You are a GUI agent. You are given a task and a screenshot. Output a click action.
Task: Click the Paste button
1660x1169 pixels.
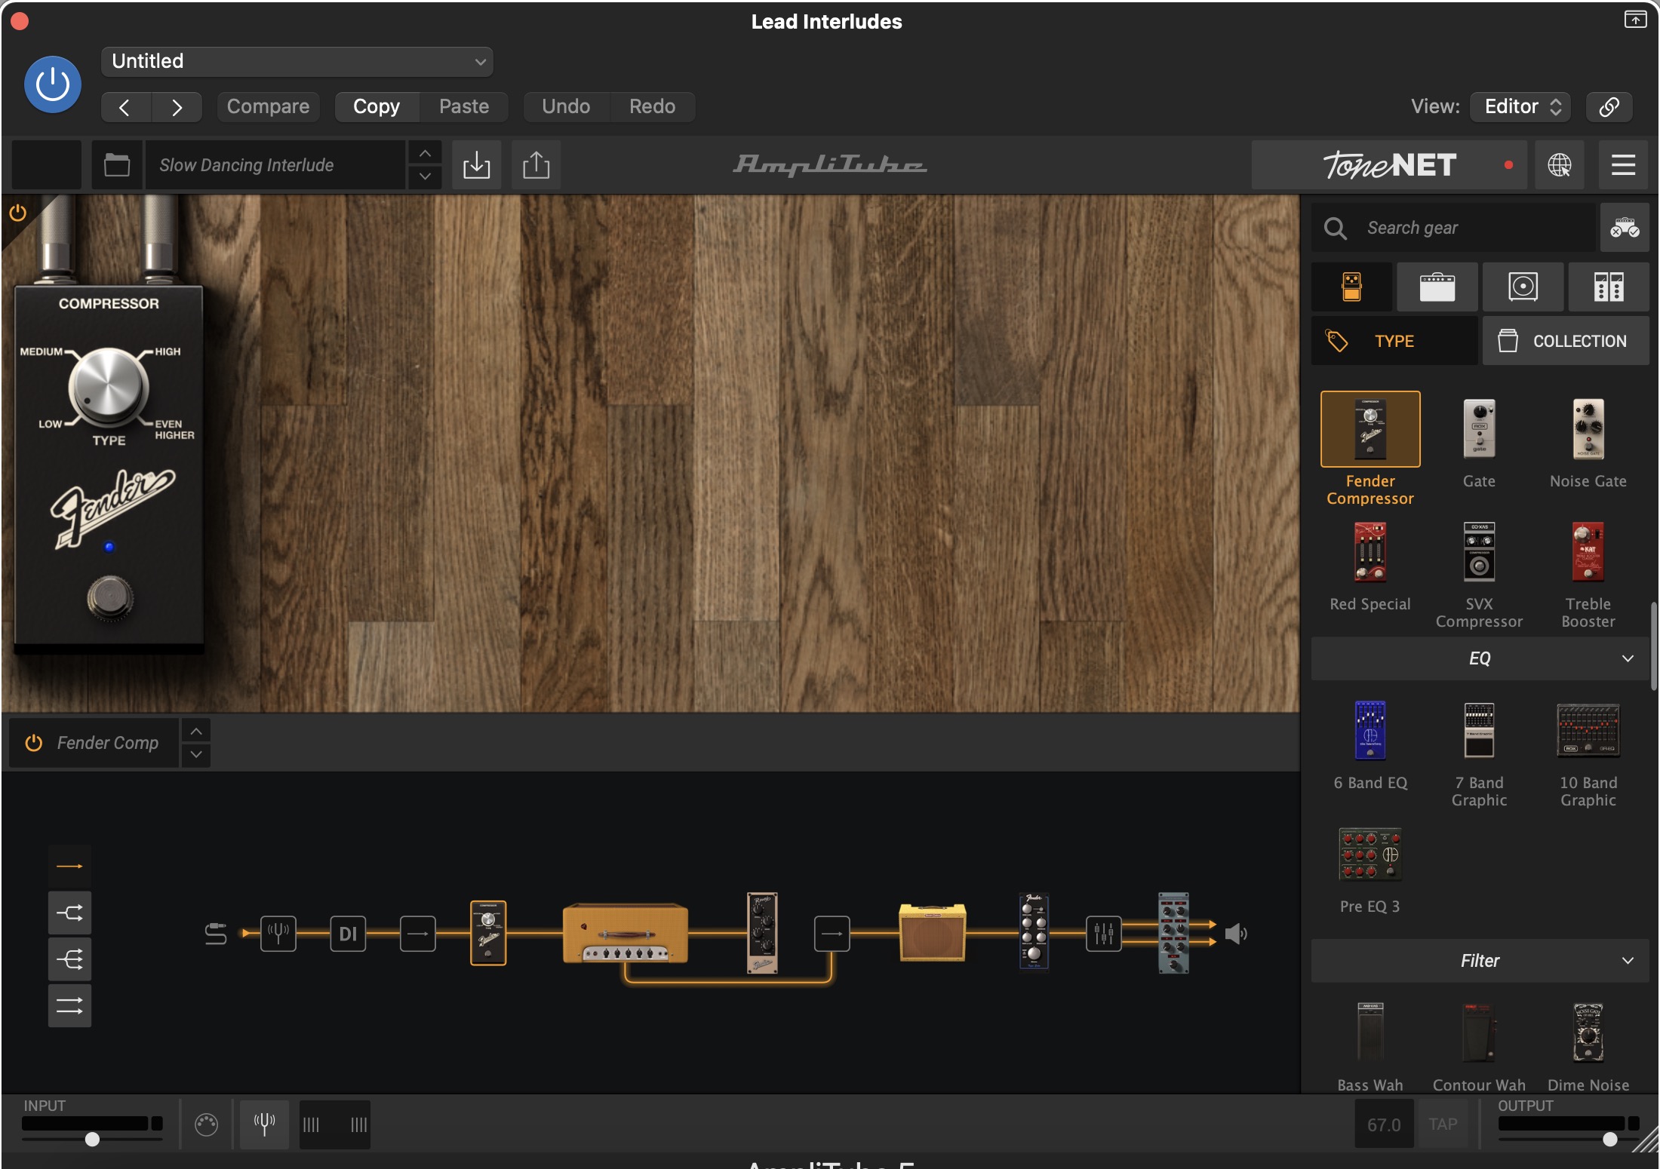(464, 106)
